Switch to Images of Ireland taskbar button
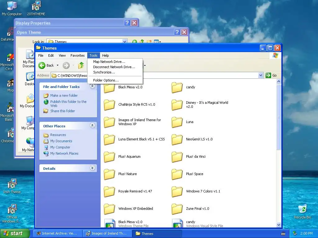 coord(107,233)
